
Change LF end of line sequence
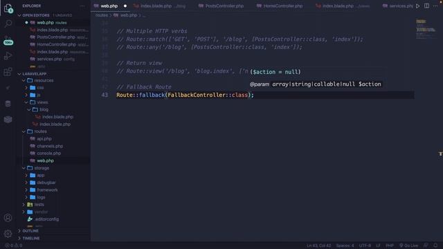(x=378, y=246)
